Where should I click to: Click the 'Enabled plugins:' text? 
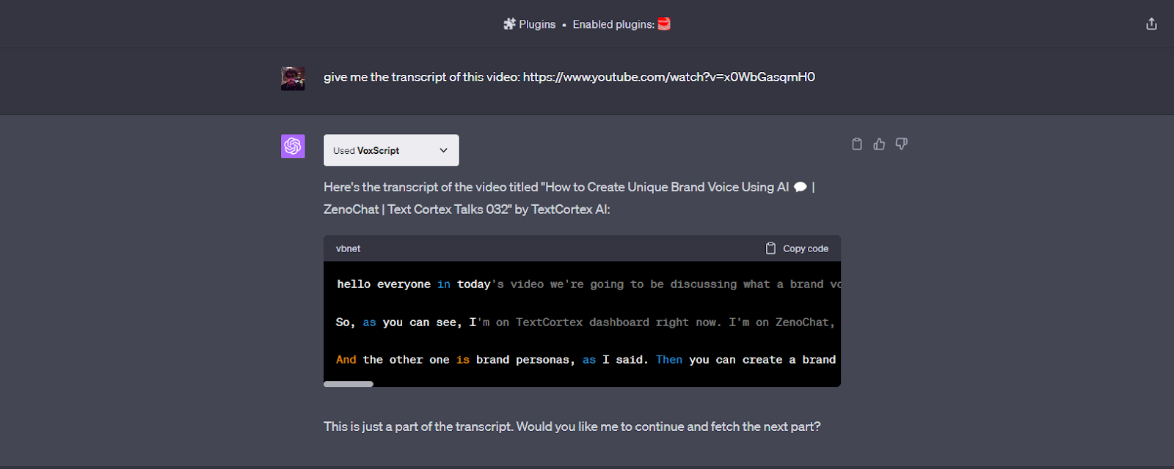coord(613,24)
